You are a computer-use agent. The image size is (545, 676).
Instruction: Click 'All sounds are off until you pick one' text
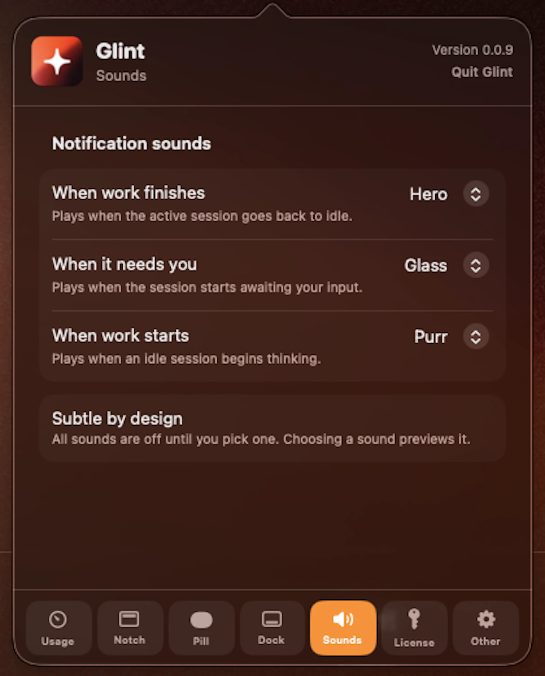[165, 439]
